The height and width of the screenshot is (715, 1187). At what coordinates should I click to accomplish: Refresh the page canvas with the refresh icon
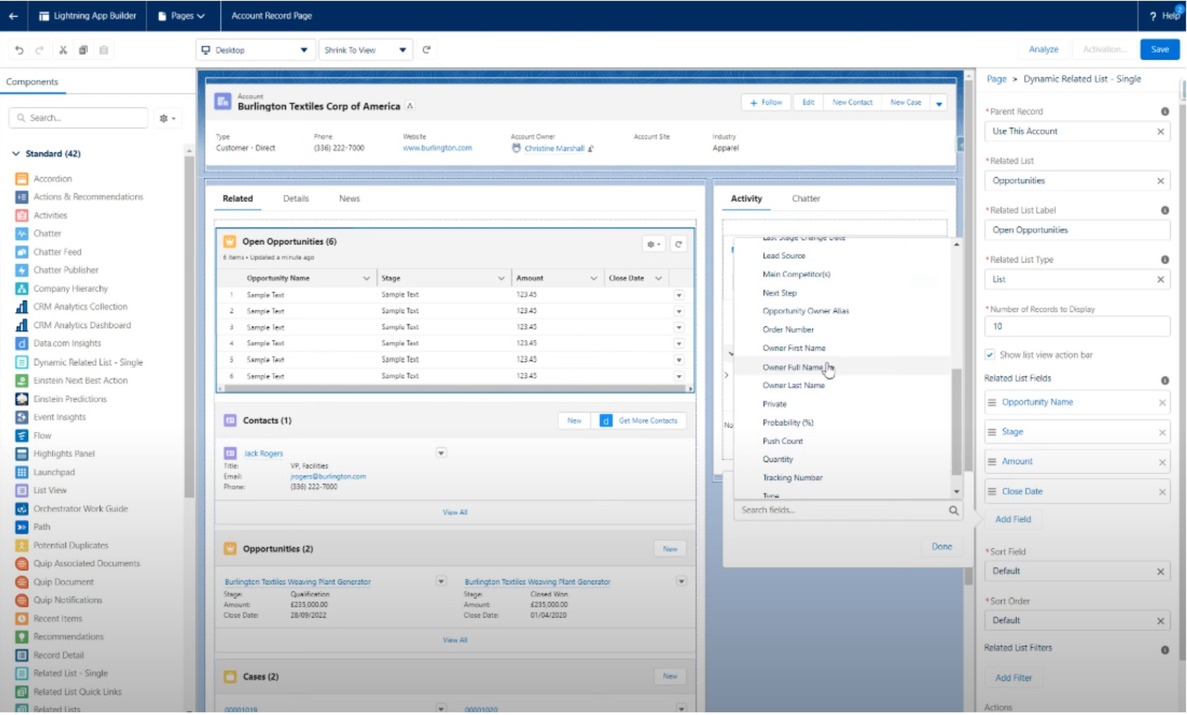pos(427,49)
